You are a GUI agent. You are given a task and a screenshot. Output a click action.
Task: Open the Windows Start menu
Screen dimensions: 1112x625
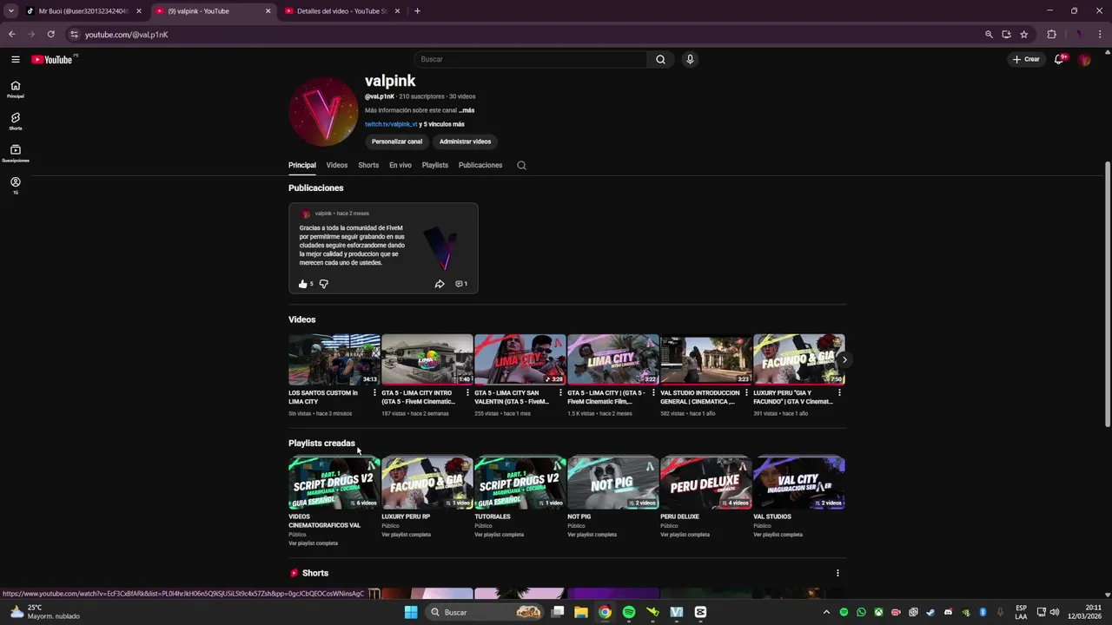tap(411, 612)
